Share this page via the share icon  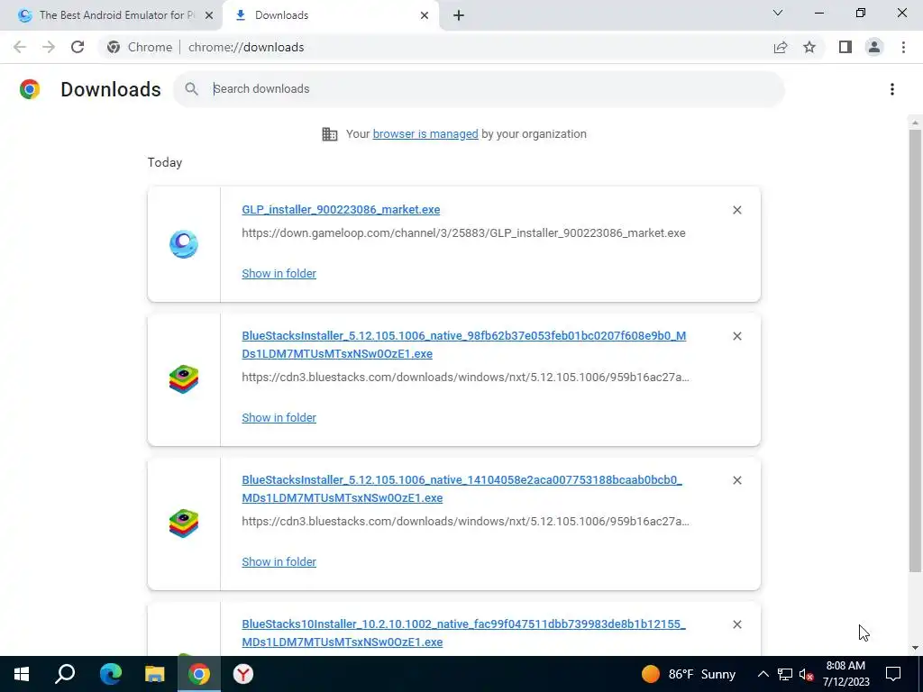(781, 47)
